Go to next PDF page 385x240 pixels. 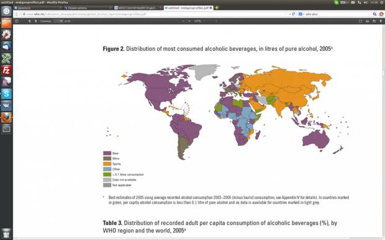[35, 21]
